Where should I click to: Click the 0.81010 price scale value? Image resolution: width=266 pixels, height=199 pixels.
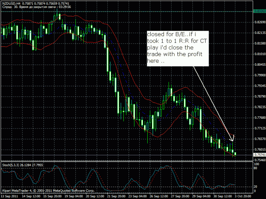[260, 54]
